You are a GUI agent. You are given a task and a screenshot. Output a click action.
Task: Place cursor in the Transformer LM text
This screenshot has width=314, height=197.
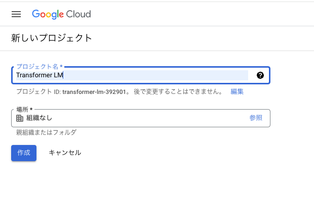40,75
